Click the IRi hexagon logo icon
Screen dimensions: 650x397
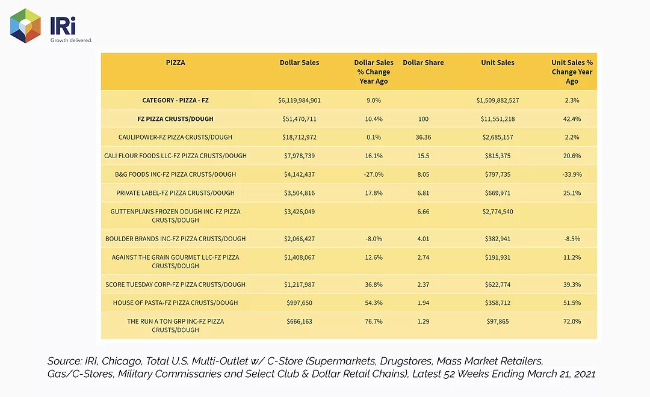point(25,26)
